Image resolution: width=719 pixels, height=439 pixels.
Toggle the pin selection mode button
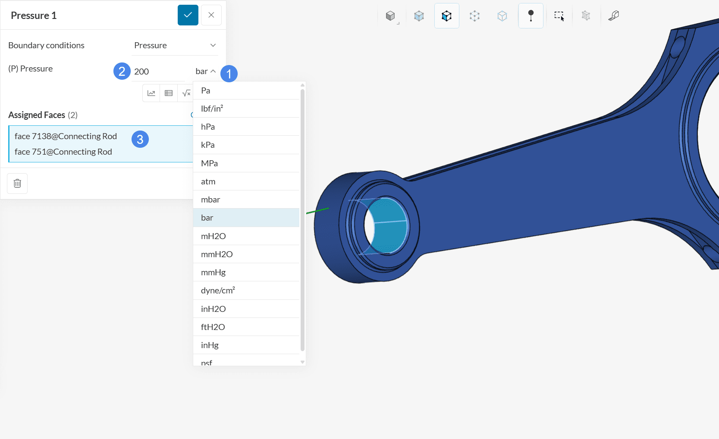531,16
